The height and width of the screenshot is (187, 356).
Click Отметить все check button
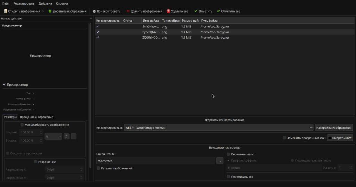click(228, 11)
